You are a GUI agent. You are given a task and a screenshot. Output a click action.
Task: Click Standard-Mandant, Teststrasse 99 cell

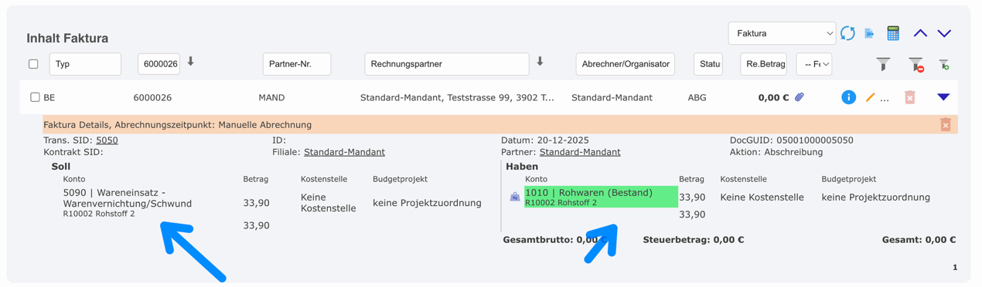click(x=457, y=97)
